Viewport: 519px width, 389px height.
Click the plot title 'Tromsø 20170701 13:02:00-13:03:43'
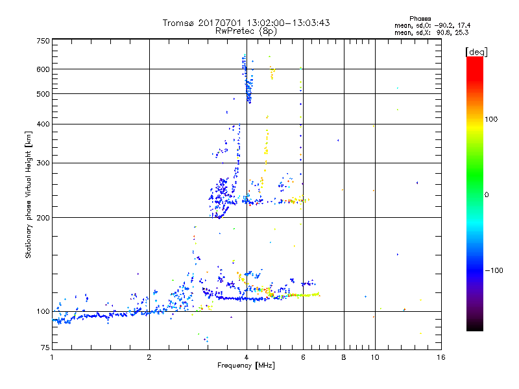[x=246, y=23]
